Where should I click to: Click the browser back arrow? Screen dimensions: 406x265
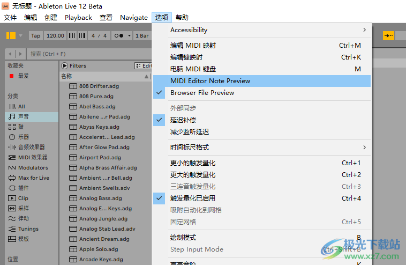pos(10,54)
